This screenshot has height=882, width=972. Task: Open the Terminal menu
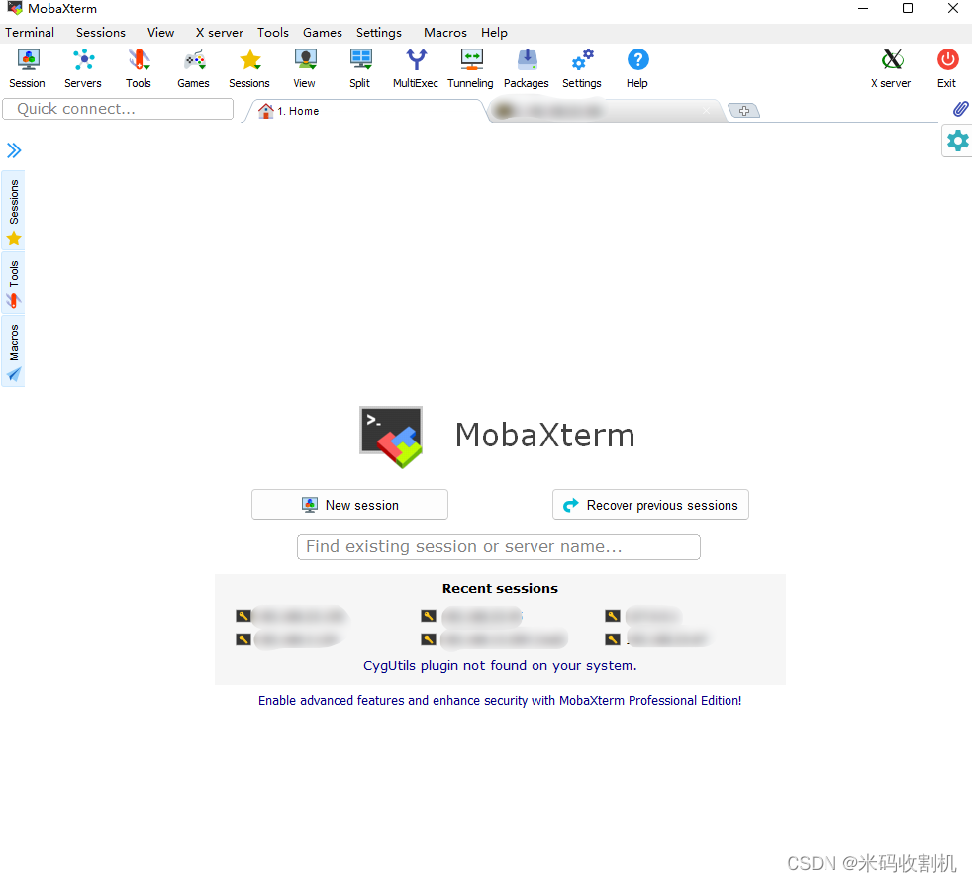pos(29,32)
